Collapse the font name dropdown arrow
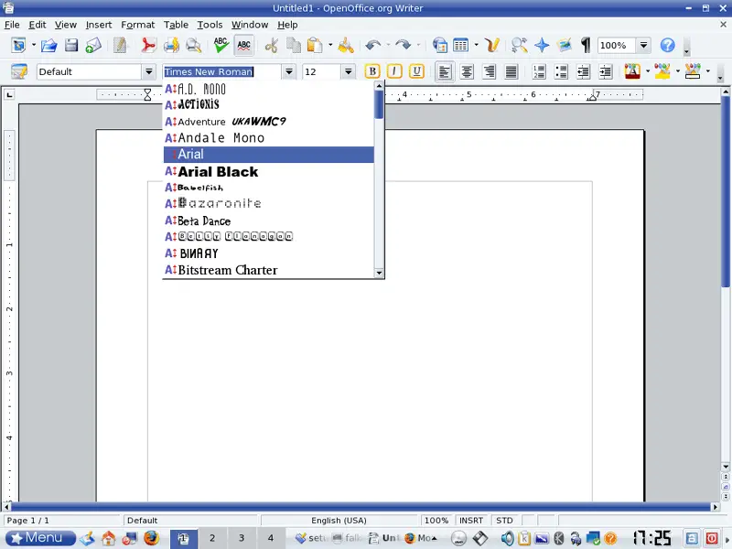 tap(289, 71)
